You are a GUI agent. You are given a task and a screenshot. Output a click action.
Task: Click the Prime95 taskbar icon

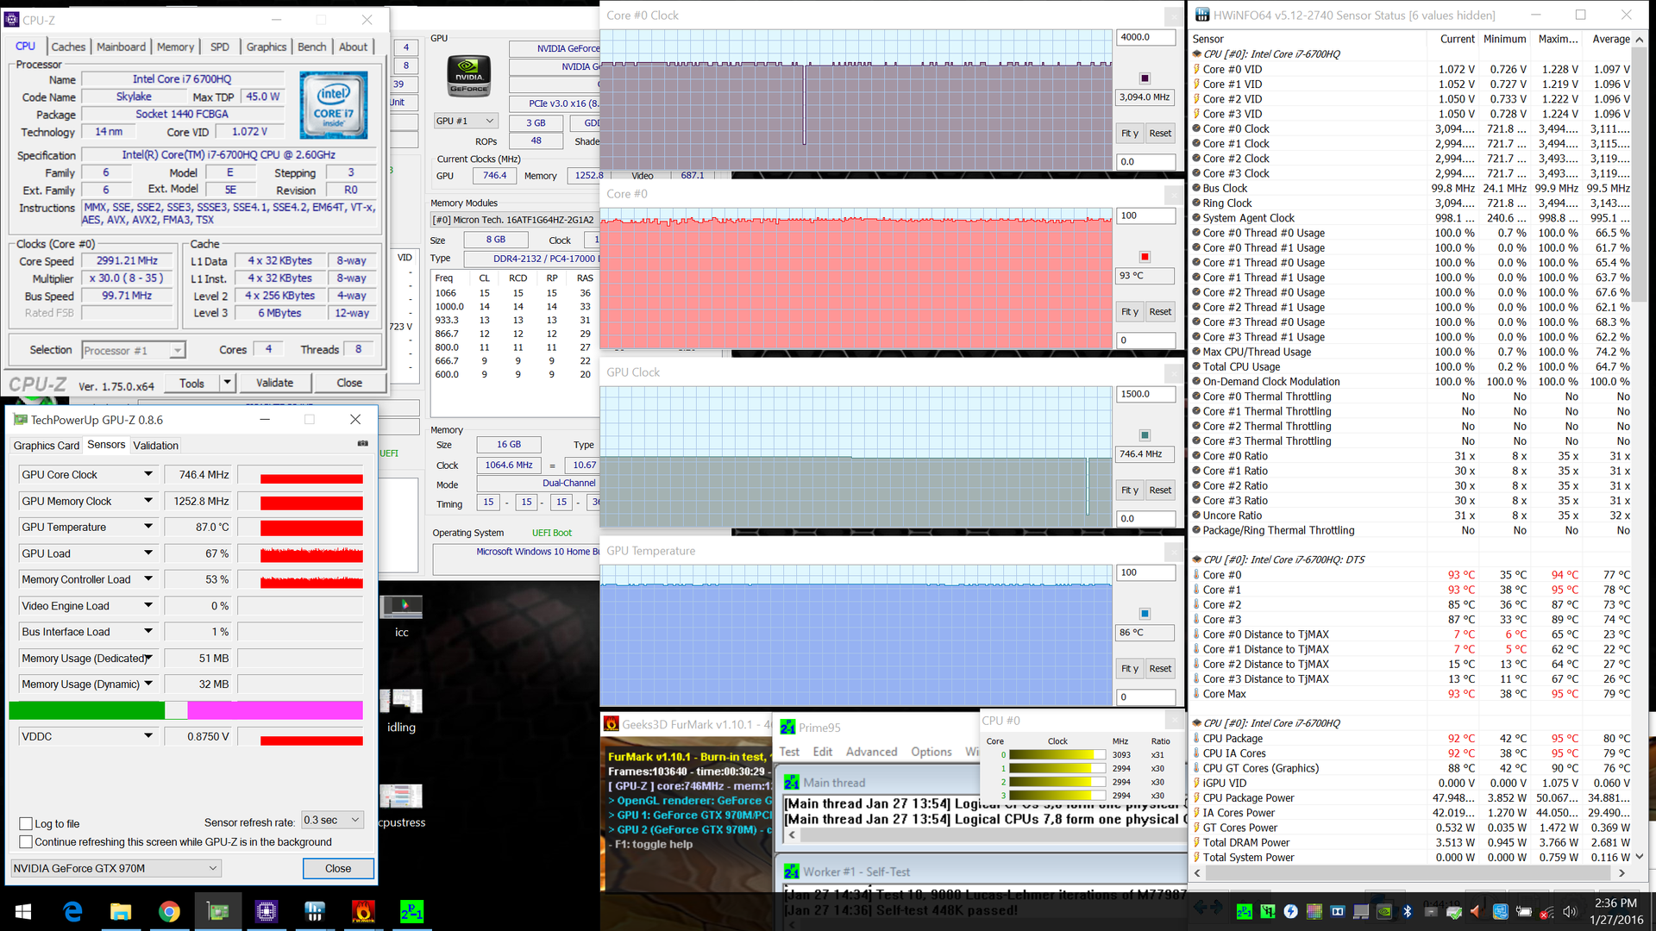pos(411,911)
